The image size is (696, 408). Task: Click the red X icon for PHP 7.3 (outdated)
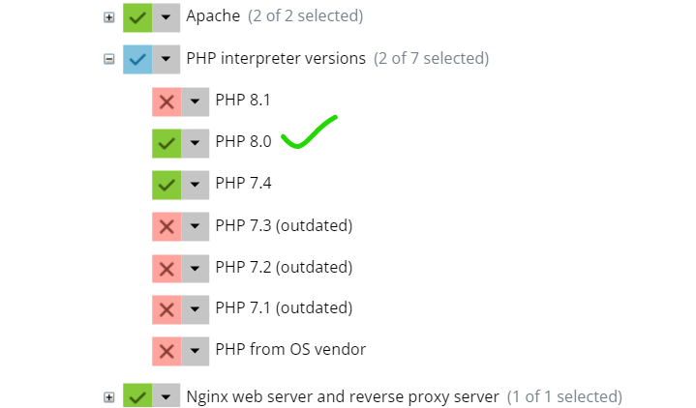click(166, 226)
